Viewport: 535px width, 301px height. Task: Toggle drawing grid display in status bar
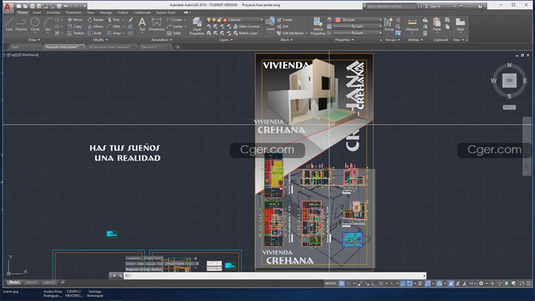click(342, 283)
